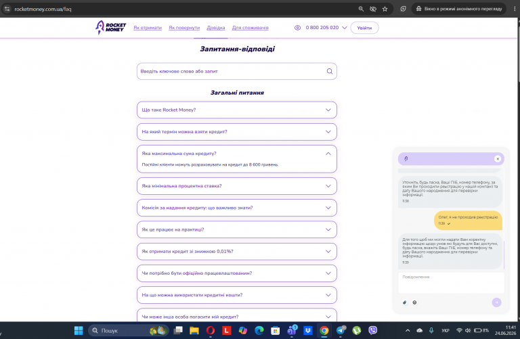Bookmark the page with star icon
The height and width of the screenshot is (339, 520).
(385, 9)
